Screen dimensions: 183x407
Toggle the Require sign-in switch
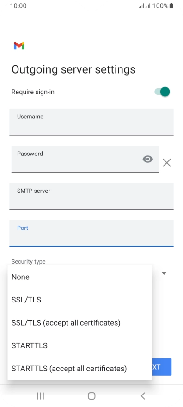[x=162, y=92]
